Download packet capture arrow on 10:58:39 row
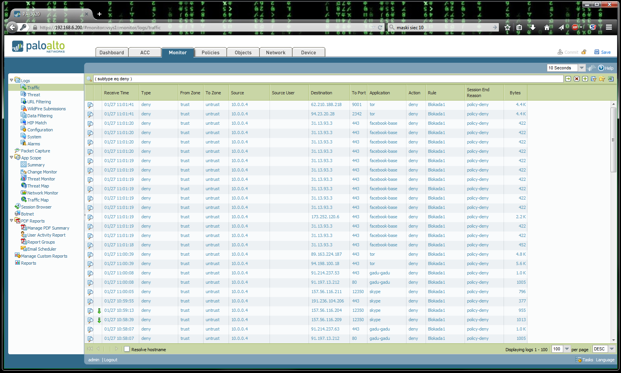 point(99,320)
